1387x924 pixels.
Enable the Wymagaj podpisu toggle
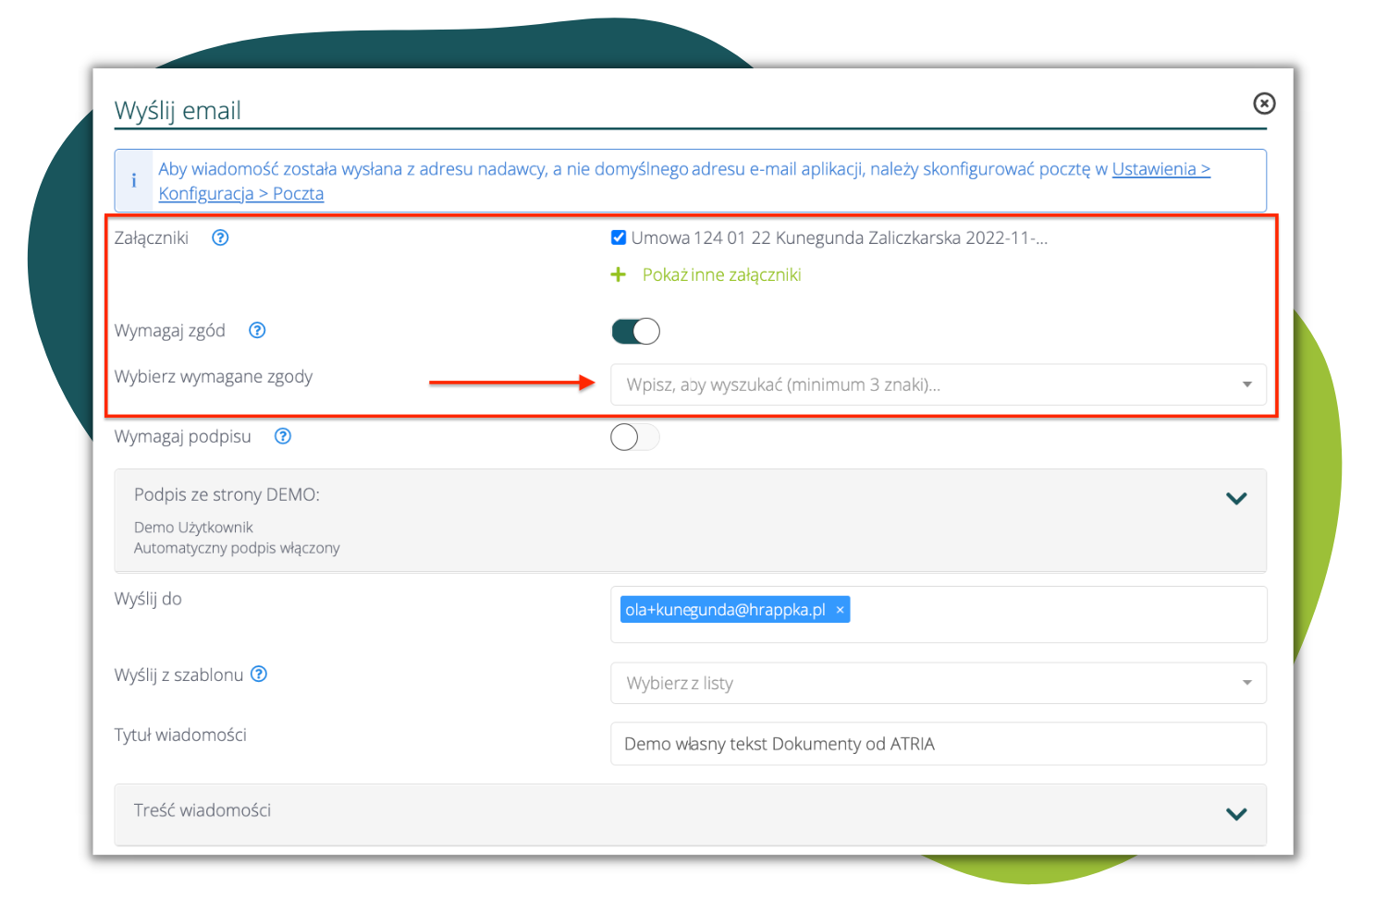tap(635, 437)
